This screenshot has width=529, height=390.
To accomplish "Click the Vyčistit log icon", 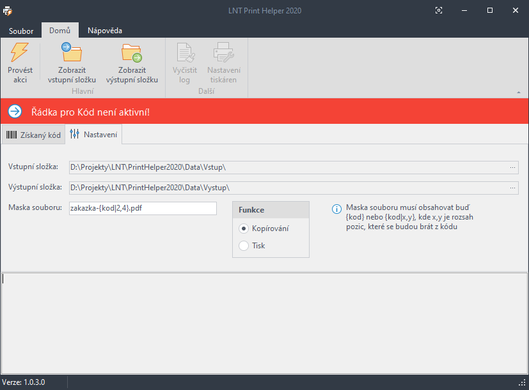I will click(x=185, y=53).
